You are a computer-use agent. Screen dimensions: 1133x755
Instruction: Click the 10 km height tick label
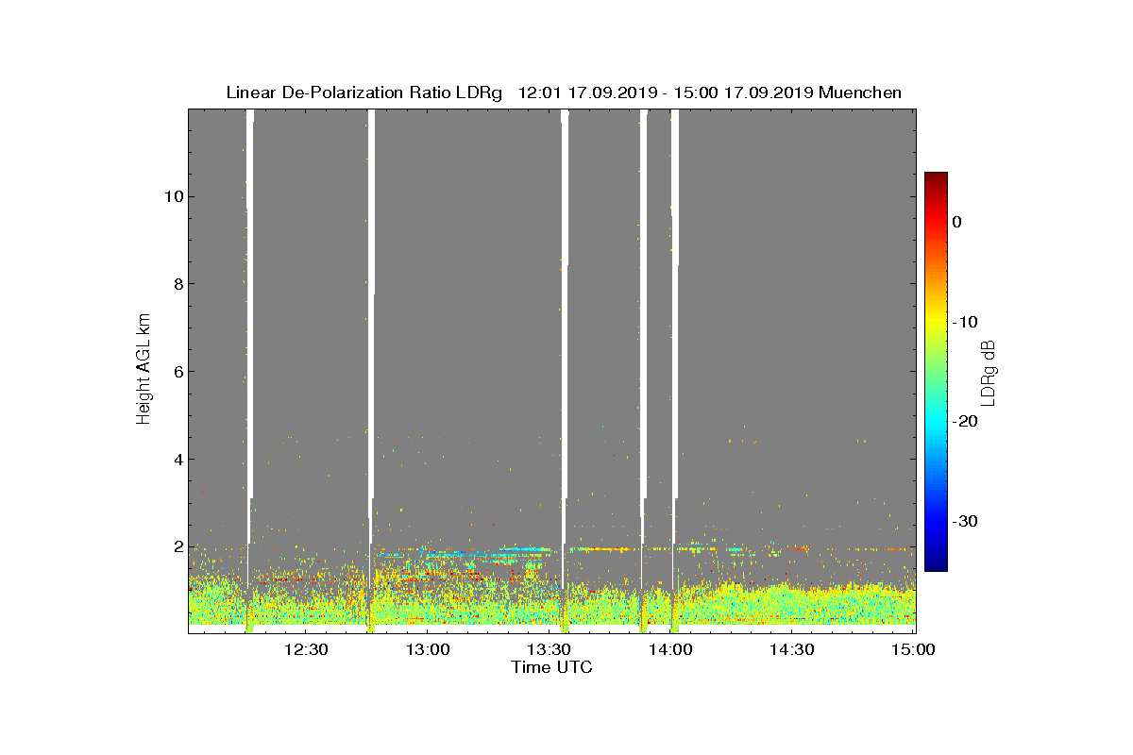173,196
